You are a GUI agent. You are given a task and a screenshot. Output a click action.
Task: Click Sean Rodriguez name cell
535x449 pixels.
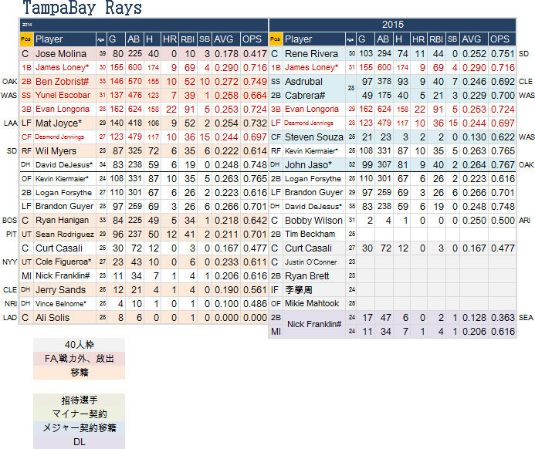[65, 235]
